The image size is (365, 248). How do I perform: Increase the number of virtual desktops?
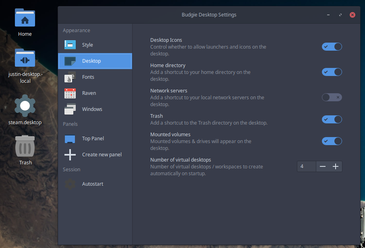(x=336, y=166)
